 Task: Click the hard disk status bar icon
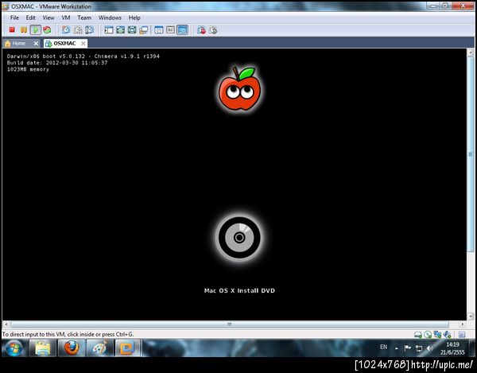(418, 335)
